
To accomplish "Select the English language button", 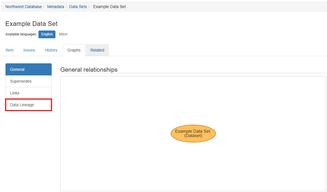I will (x=47, y=34).
